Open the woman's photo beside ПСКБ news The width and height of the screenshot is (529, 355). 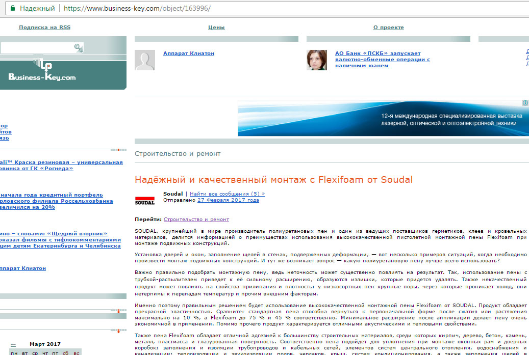[x=316, y=60]
